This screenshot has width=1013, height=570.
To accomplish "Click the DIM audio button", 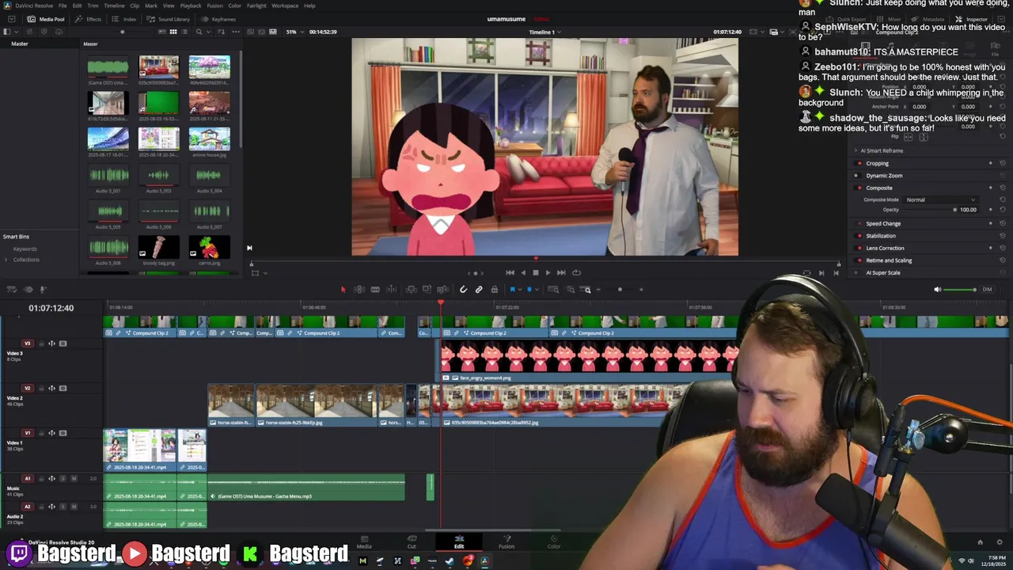I will (987, 290).
